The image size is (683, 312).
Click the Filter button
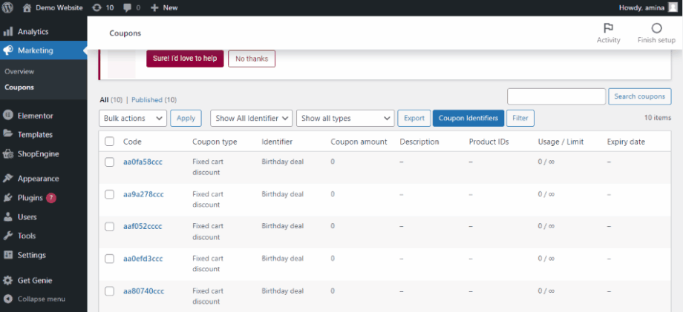520,118
